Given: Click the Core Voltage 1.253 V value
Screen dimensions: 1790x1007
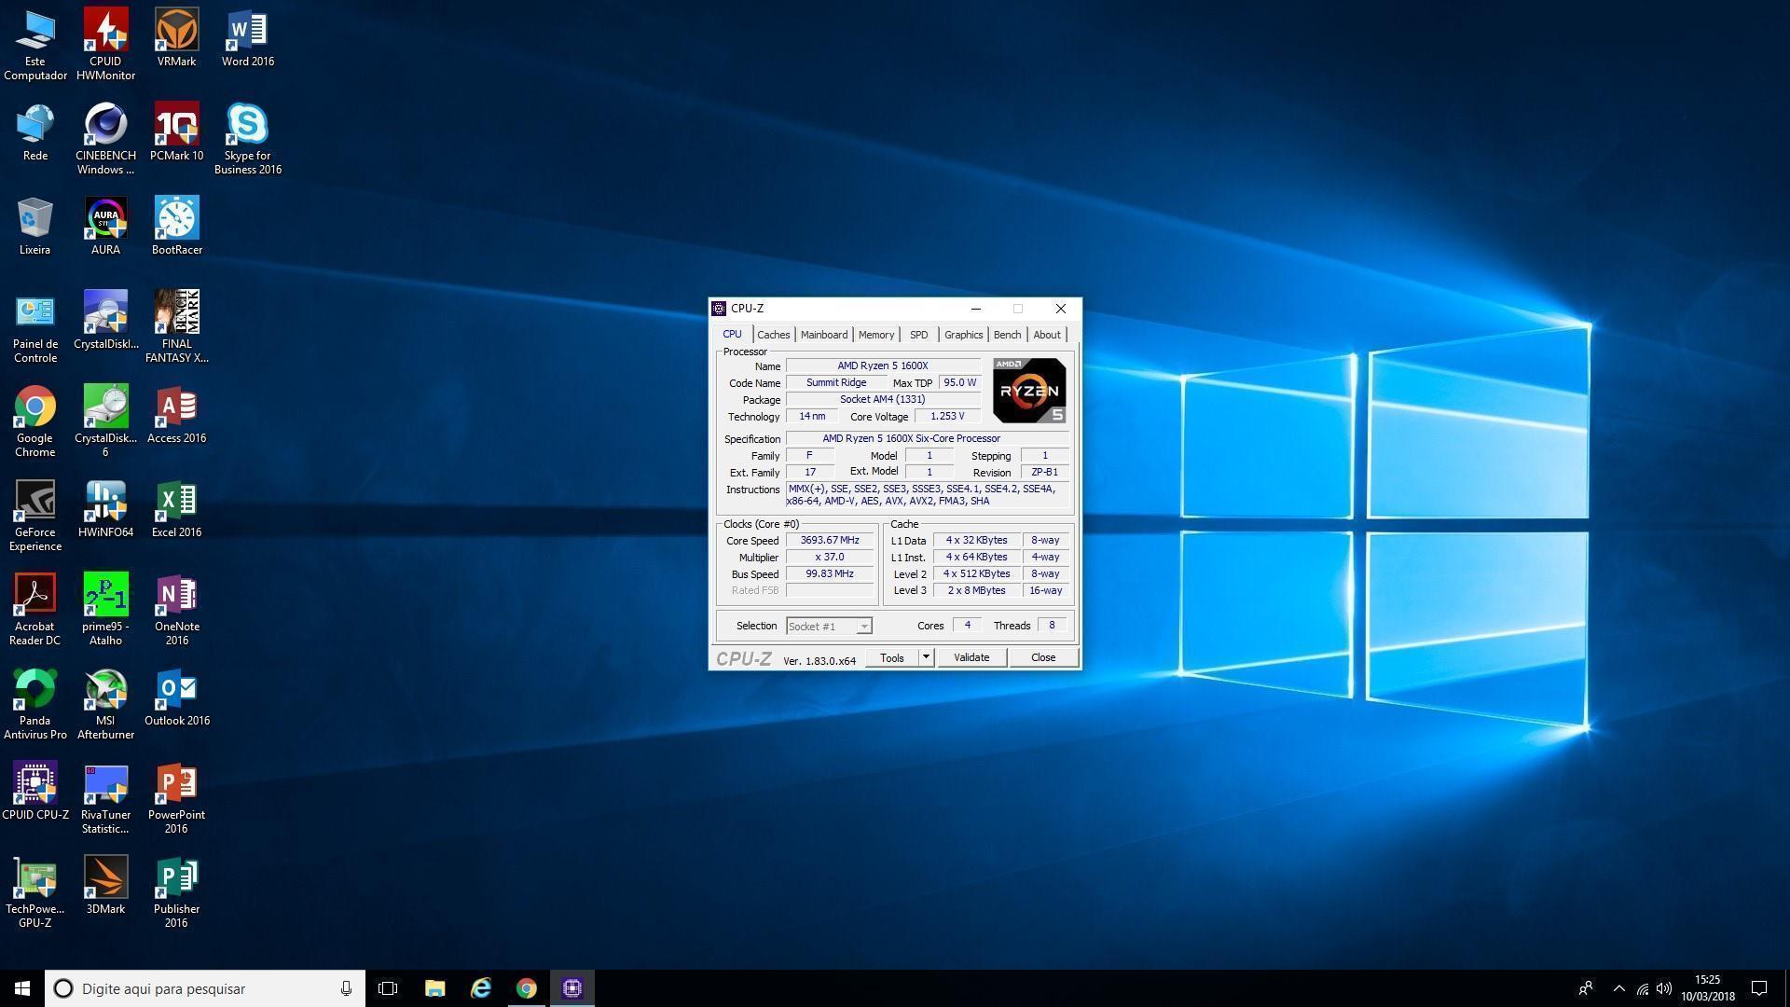Looking at the screenshot, I should coord(947,416).
